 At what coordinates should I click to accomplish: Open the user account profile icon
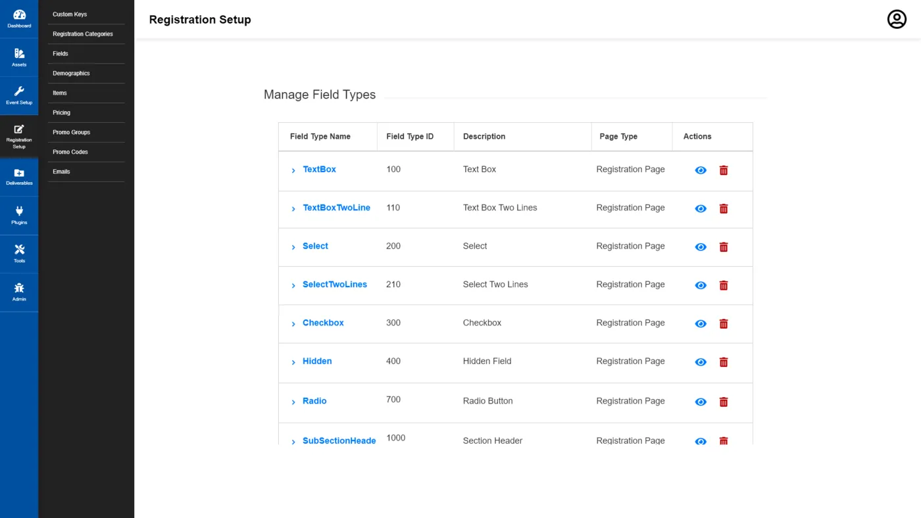click(x=897, y=19)
